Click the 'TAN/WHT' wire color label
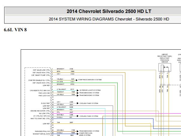The image size is (181, 136). [60, 92]
